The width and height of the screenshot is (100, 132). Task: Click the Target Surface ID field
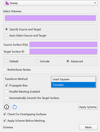(63, 51)
